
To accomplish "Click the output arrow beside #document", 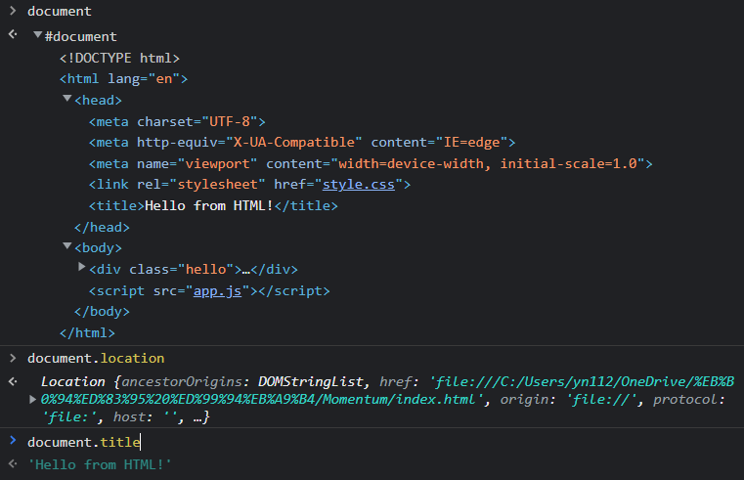I will click(x=13, y=34).
